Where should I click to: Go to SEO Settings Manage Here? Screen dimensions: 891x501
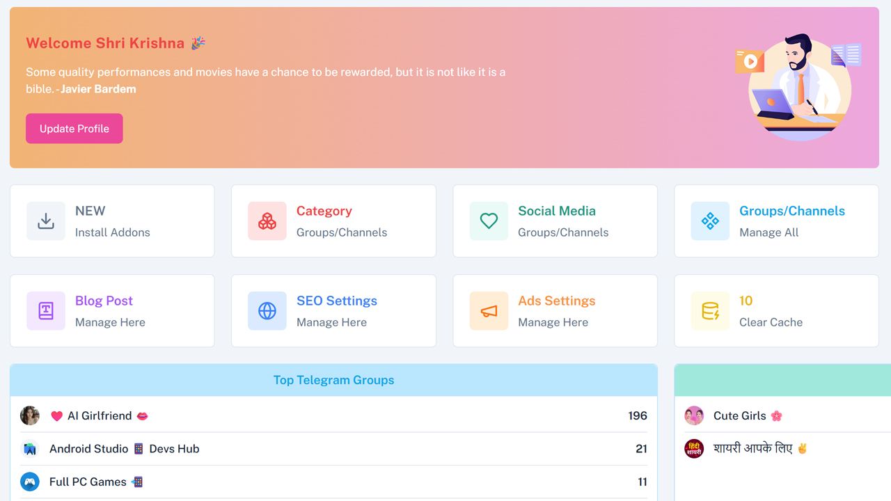[331, 322]
